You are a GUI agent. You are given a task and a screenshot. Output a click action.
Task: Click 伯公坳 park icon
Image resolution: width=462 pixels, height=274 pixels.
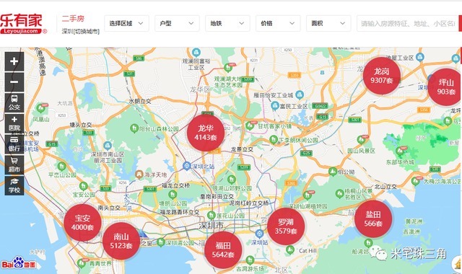(x=333, y=172)
